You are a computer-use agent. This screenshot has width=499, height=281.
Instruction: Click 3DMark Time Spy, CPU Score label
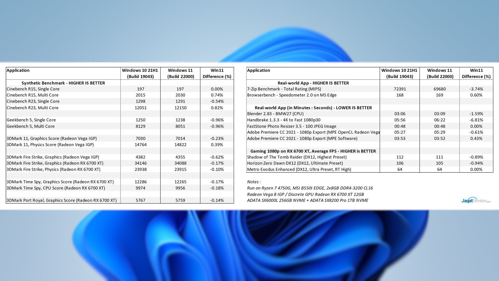[56, 188]
